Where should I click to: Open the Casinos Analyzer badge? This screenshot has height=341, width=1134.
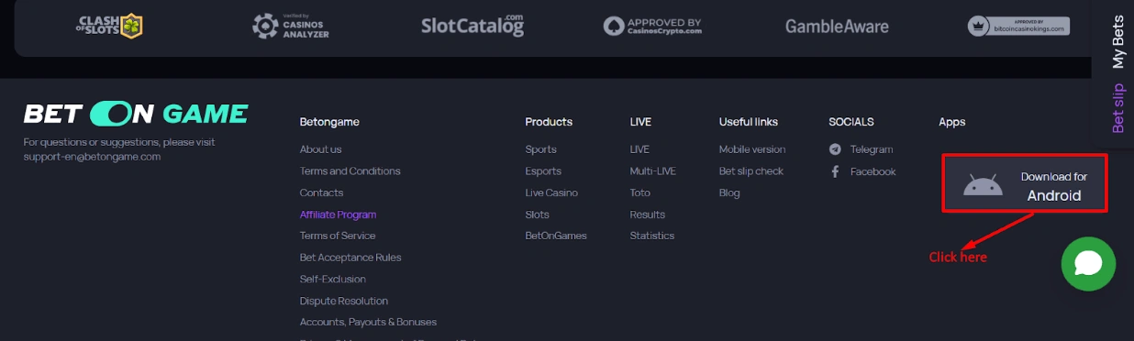[x=291, y=26]
